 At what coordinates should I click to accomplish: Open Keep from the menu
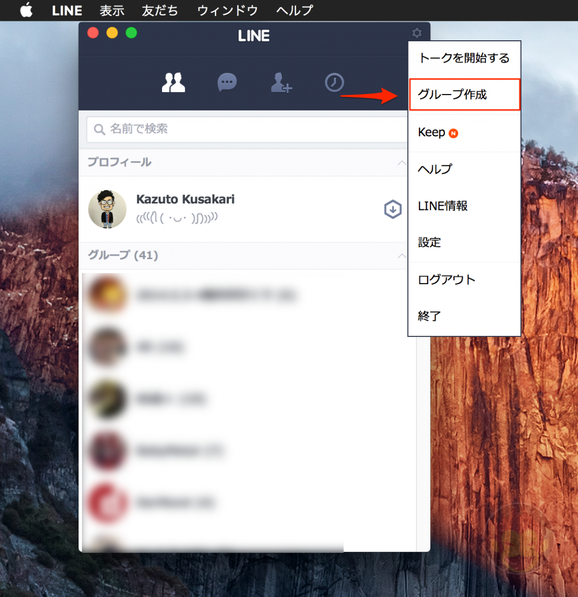click(431, 132)
